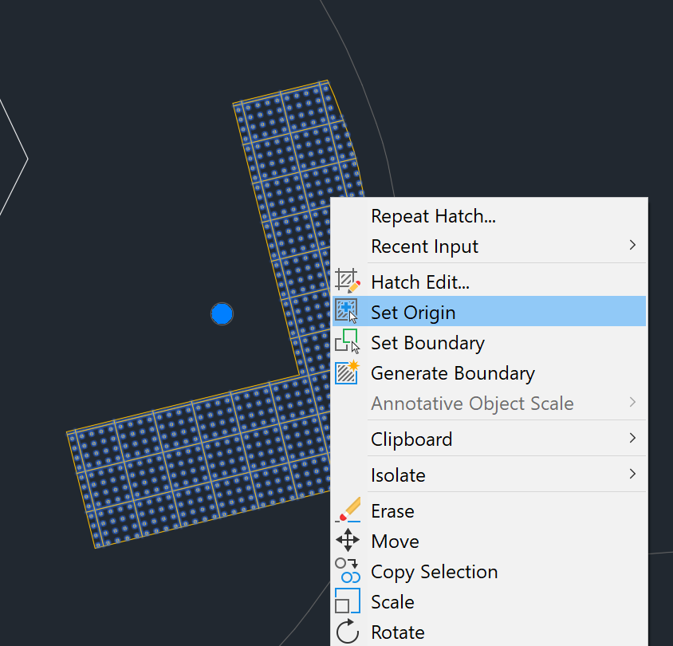This screenshot has height=646, width=673.
Task: Click the Generate Boundary icon
Action: 347,372
